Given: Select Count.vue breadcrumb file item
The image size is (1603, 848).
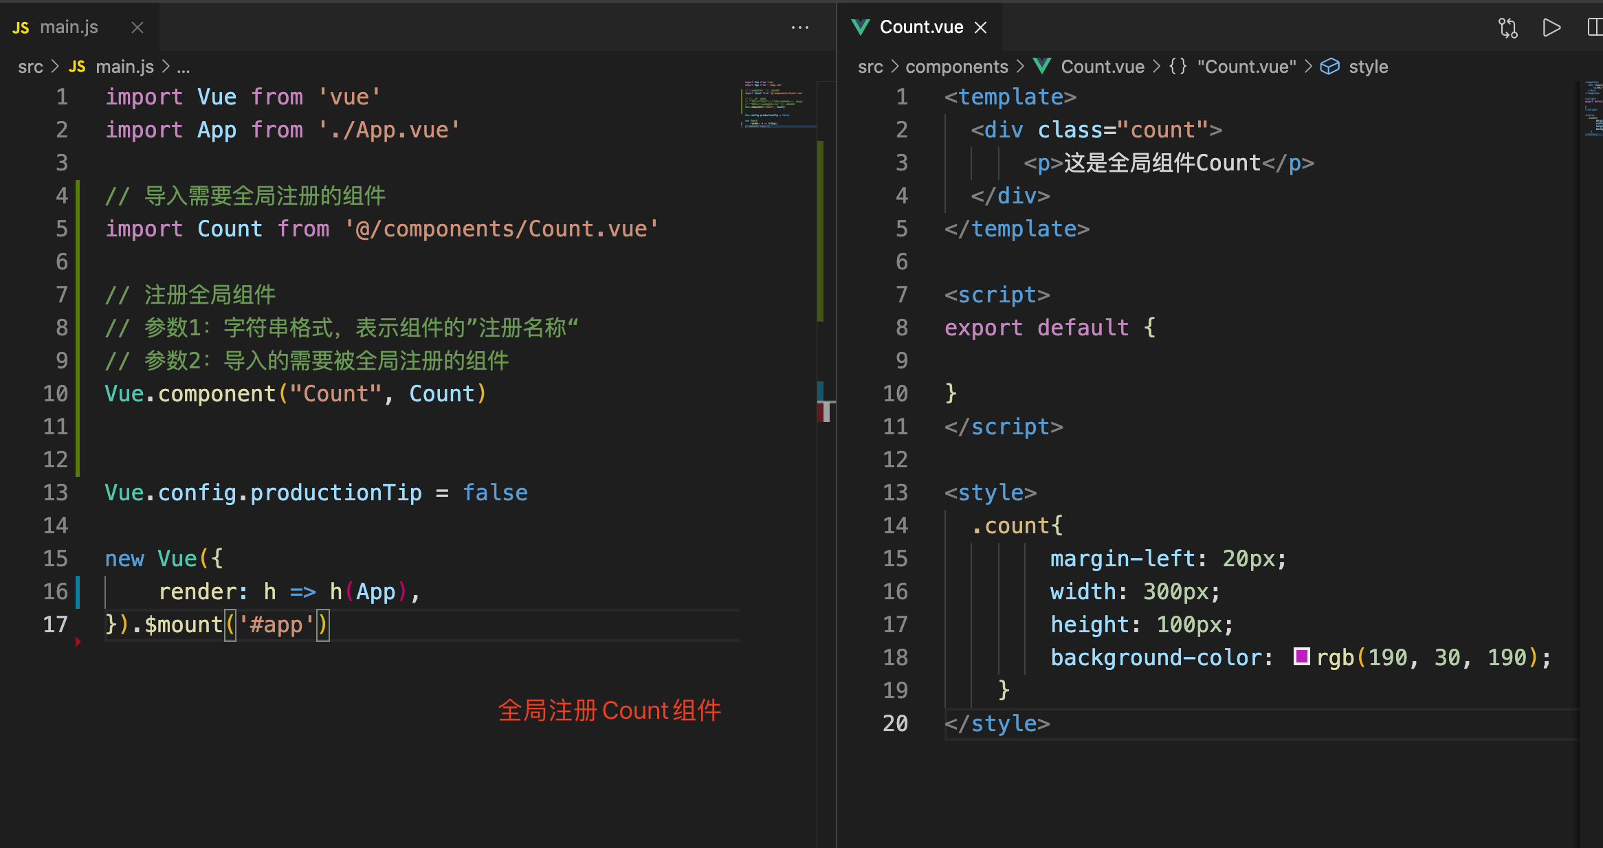Looking at the screenshot, I should (1103, 67).
